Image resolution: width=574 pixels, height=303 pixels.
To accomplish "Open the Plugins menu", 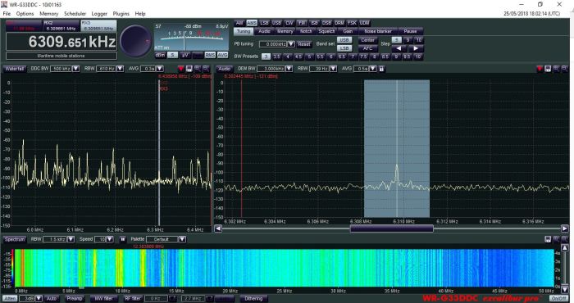I will point(121,14).
